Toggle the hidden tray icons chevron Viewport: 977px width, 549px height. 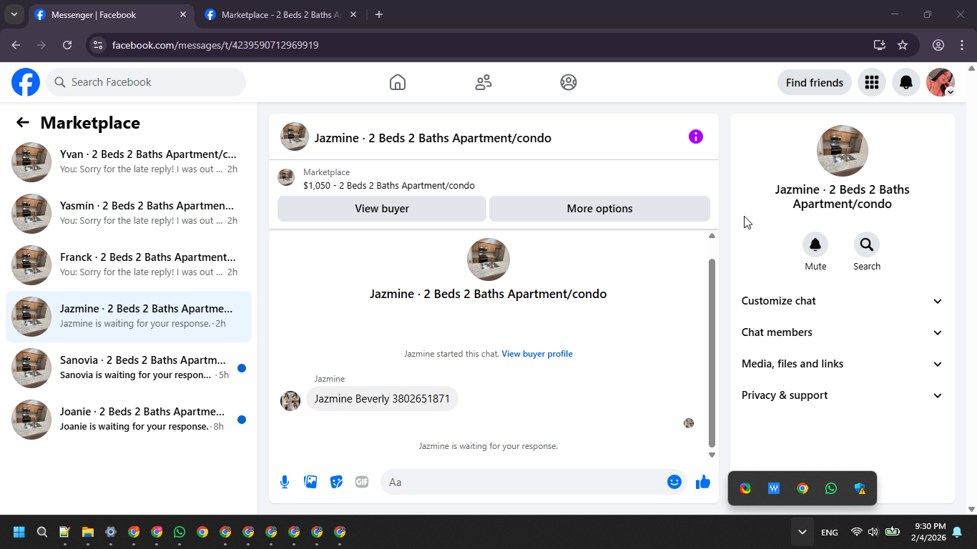click(802, 532)
